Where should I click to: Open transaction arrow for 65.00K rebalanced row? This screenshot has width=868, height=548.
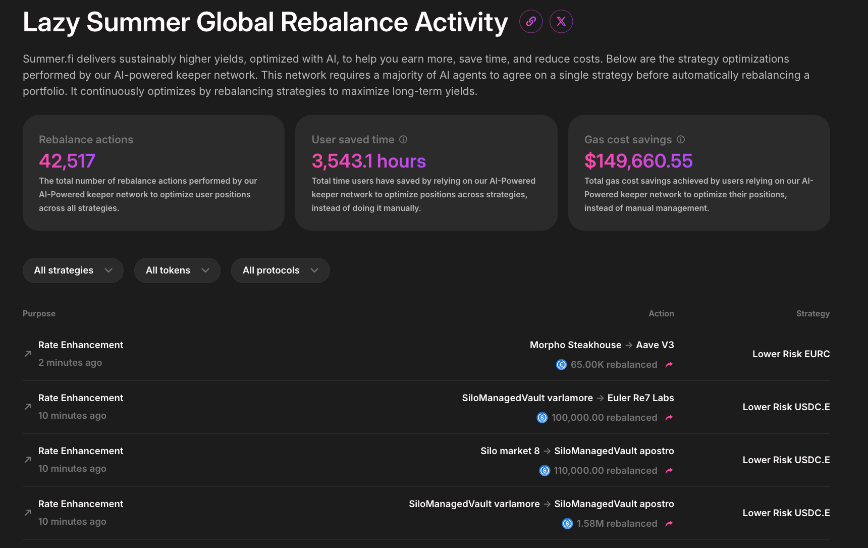click(x=669, y=365)
